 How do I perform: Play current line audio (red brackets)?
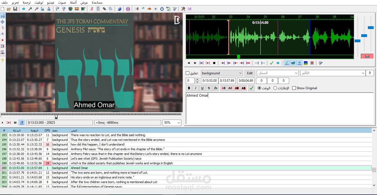click(x=208, y=63)
